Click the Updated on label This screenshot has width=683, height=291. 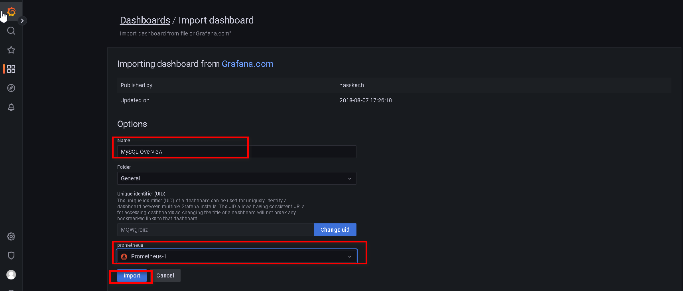tap(135, 100)
